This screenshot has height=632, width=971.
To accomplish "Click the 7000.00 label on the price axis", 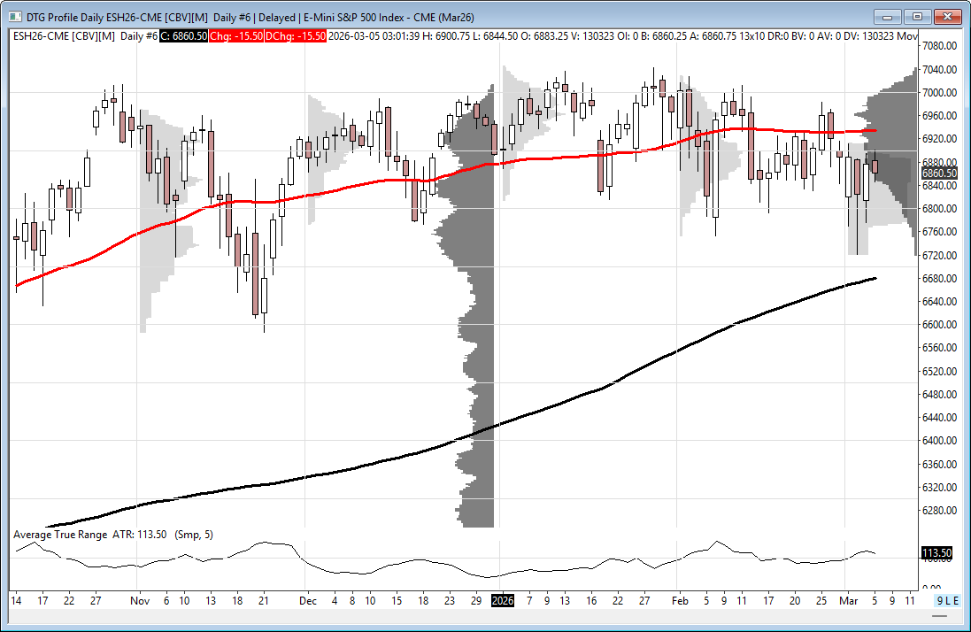I will click(x=938, y=93).
